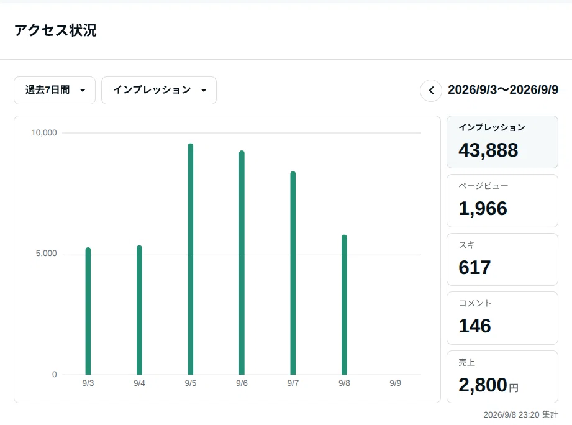Click the tallest bar for 9/5
This screenshot has width=572, height=425.
point(191,259)
